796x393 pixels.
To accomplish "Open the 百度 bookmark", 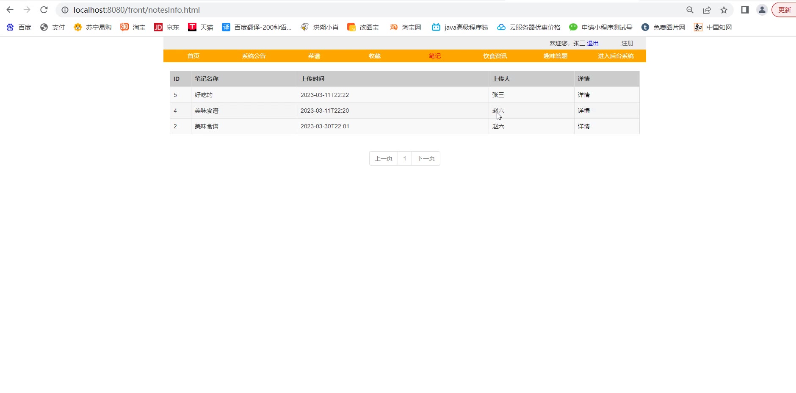I will (19, 27).
